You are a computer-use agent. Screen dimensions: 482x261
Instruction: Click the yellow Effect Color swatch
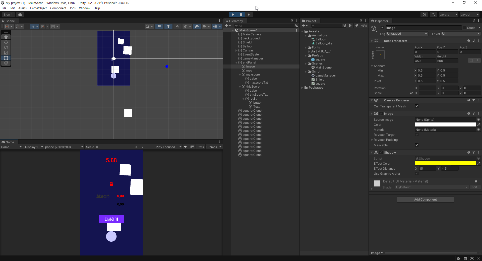coord(446,163)
